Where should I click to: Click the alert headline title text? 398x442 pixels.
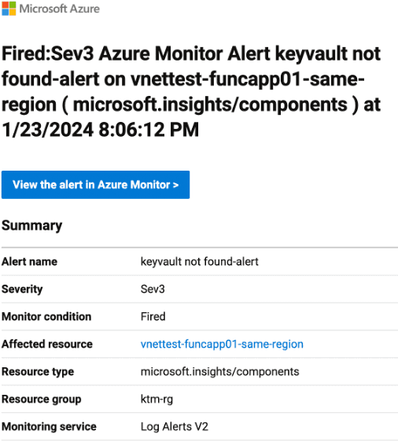coord(191,91)
